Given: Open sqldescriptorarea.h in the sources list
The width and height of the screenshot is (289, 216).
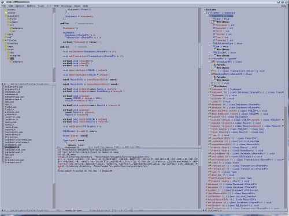Looking at the screenshot, I should [17, 142].
